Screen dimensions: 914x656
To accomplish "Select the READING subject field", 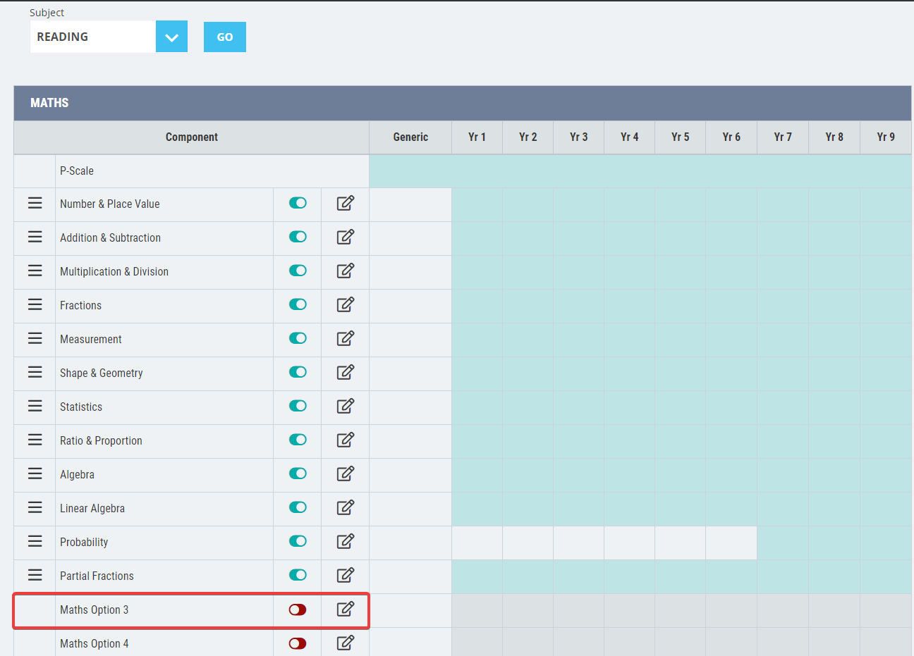I will coord(92,37).
